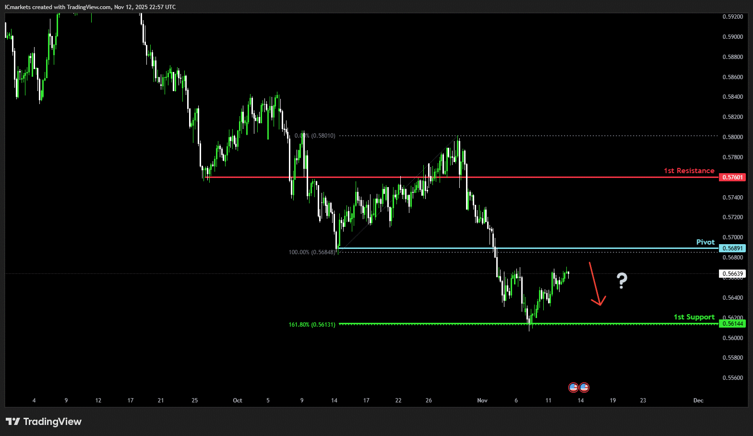Open the right US flag economic event icon
The image size is (753, 436).
coord(584,387)
